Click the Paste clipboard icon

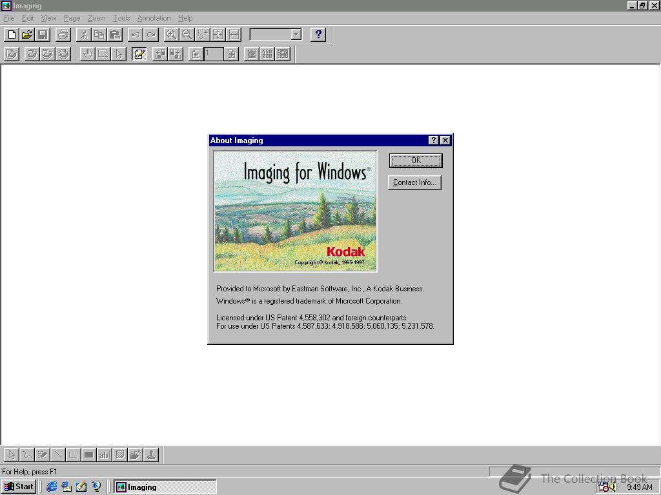[115, 35]
